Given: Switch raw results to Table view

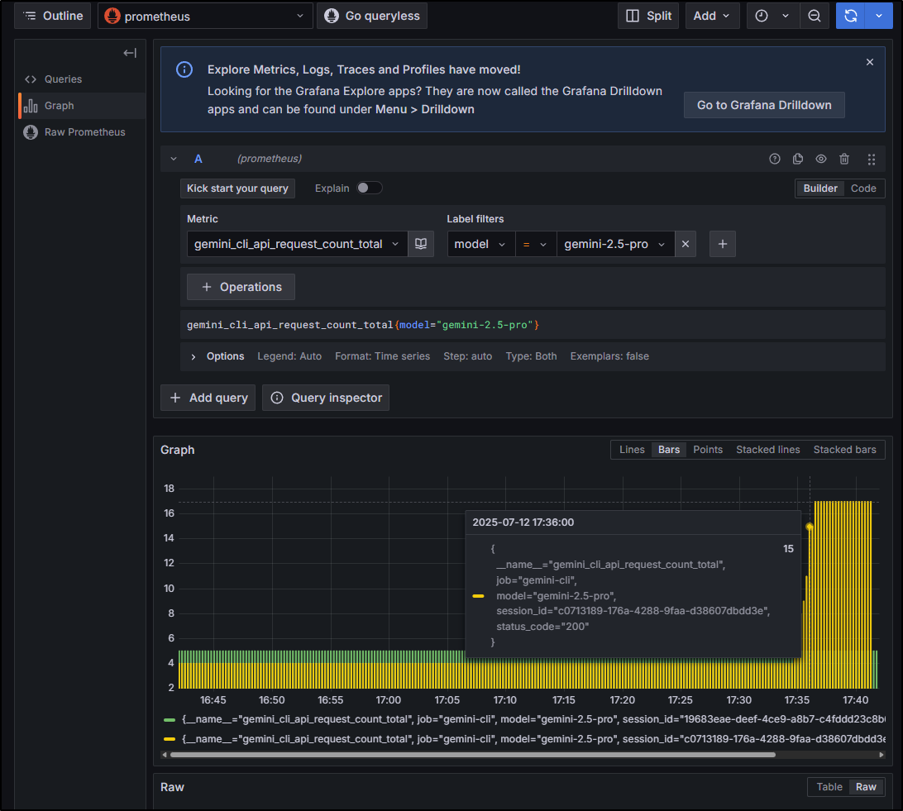Looking at the screenshot, I should pyautogui.click(x=829, y=787).
